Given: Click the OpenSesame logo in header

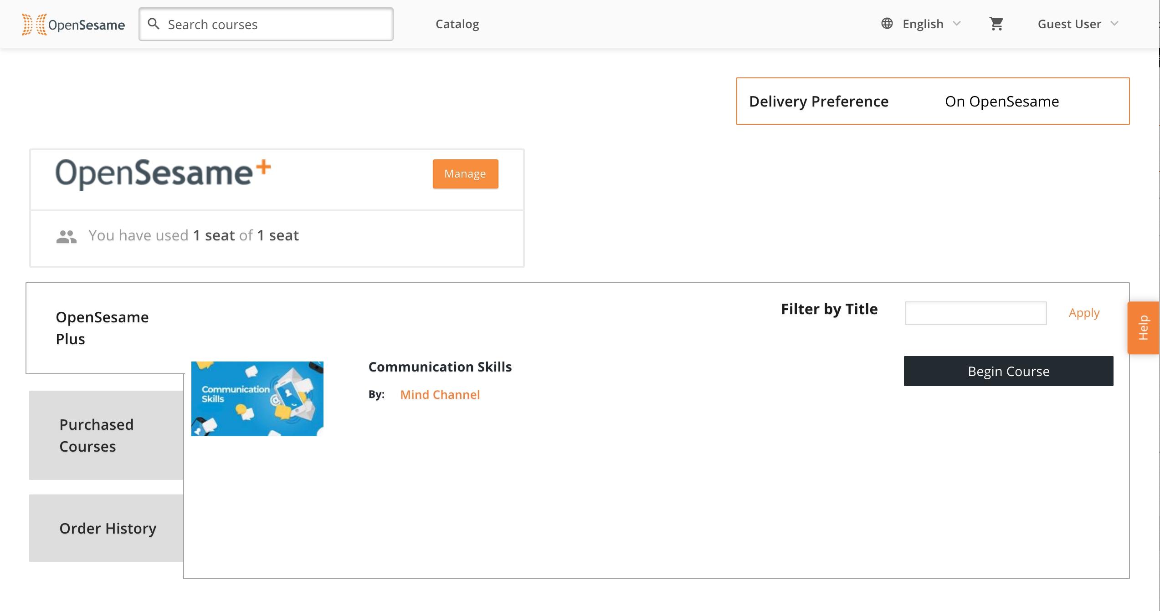Looking at the screenshot, I should pos(73,25).
